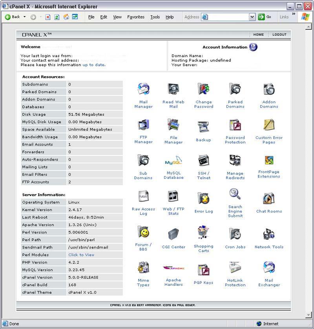Open the Shopping Carts icon
Viewport: 314px width, 329px height.
203,232
